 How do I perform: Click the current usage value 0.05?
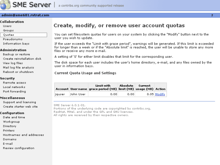point(150,94)
